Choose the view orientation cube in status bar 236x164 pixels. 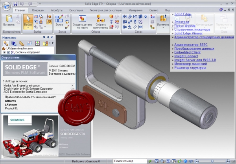pyautogui.click(x=185, y=161)
